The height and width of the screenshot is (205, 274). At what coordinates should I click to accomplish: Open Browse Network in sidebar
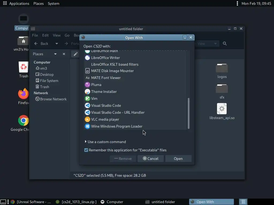coord(51,99)
